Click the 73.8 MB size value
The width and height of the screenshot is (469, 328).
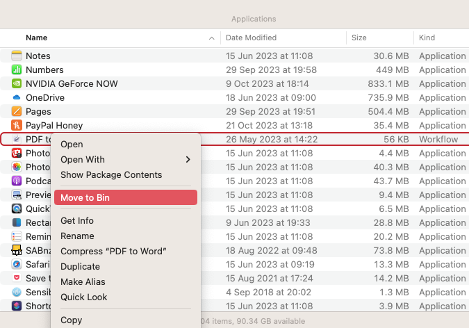(x=391, y=250)
